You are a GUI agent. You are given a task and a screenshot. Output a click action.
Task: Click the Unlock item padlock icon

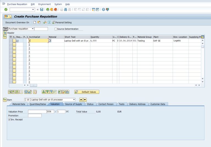pos(30,92)
